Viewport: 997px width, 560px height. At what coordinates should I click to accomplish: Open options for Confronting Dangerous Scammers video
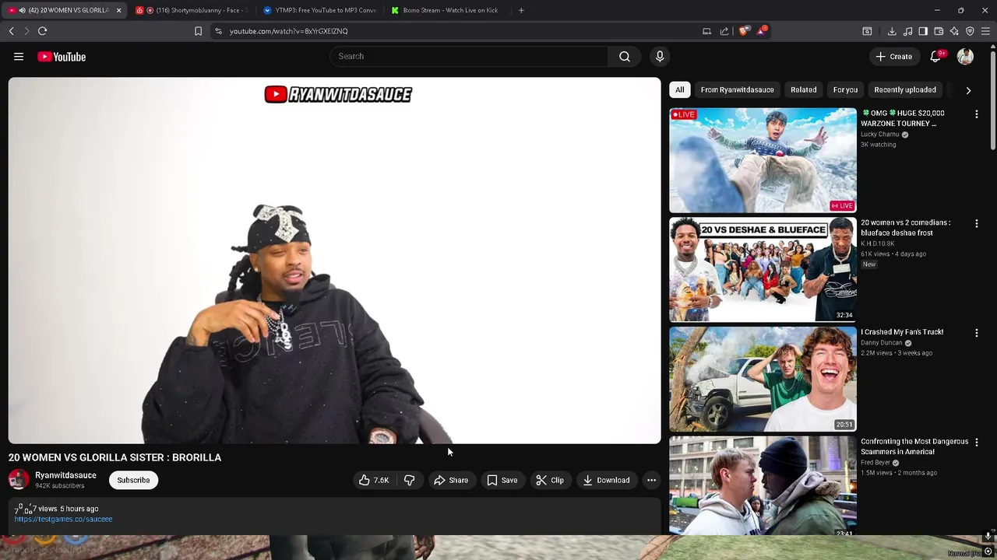976,442
